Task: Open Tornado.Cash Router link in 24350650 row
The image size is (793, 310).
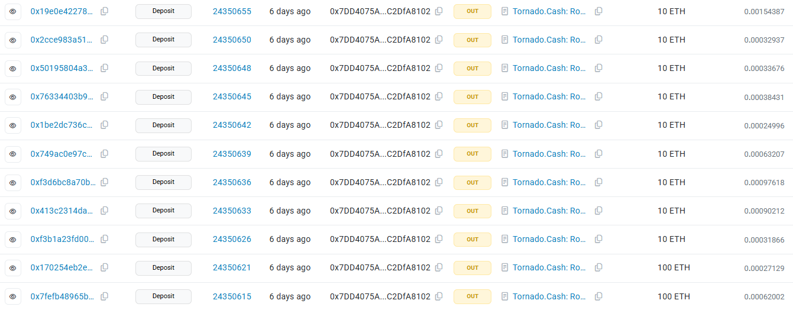Action: (549, 40)
